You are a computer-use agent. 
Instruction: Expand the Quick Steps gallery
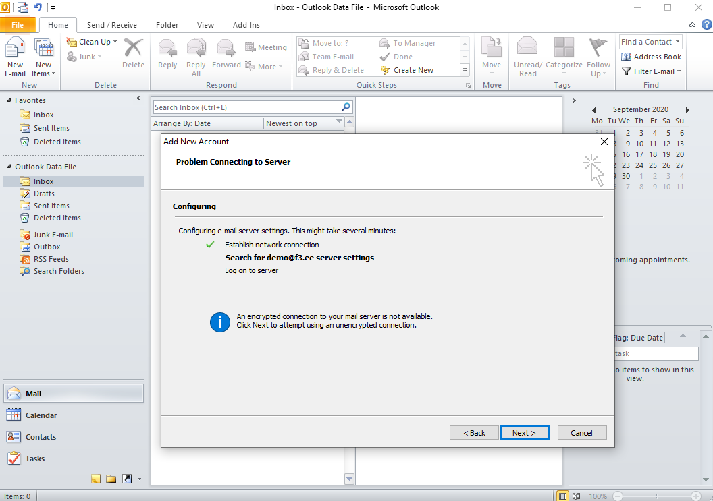(x=465, y=70)
